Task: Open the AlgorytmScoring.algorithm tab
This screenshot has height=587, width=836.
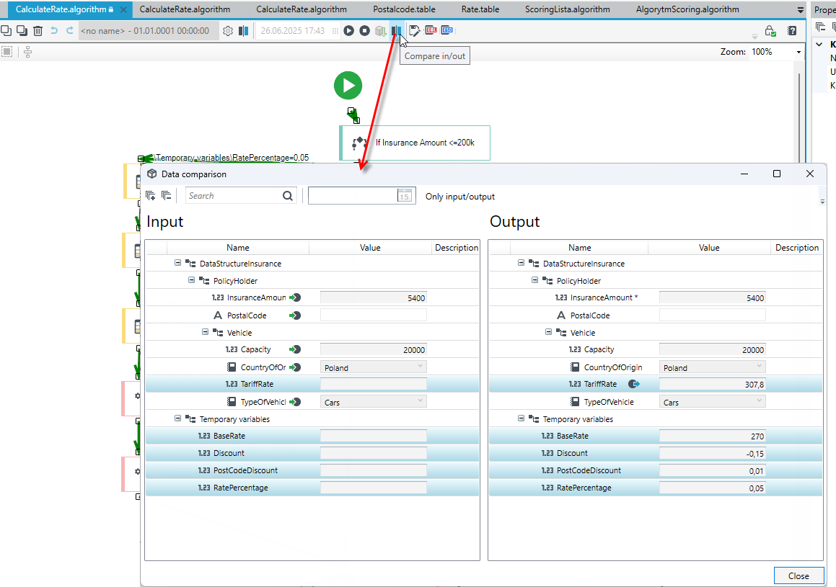Action: click(x=687, y=9)
